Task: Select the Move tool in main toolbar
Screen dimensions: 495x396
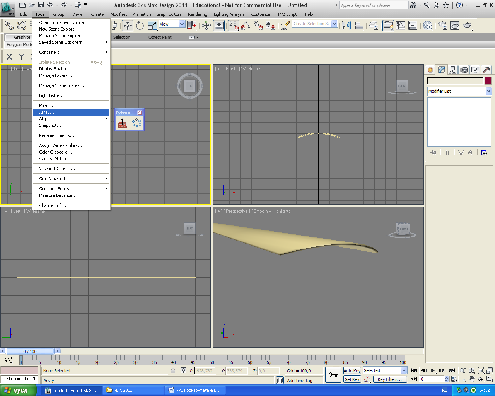Action: [128, 26]
